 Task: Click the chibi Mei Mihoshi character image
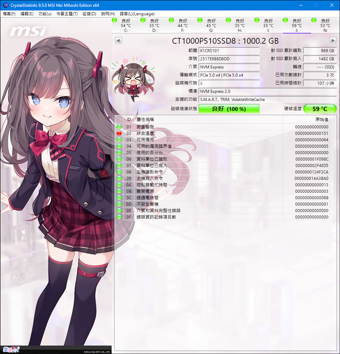coord(133,79)
